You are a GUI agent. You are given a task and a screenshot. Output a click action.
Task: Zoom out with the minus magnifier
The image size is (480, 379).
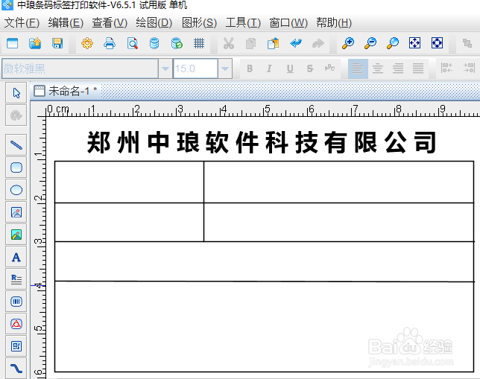(x=370, y=43)
